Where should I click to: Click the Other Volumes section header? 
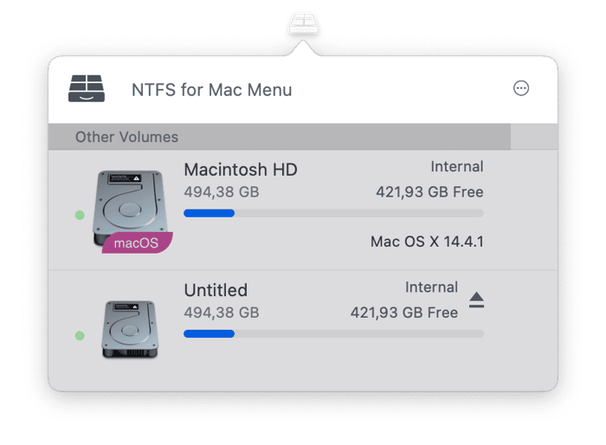click(x=126, y=137)
